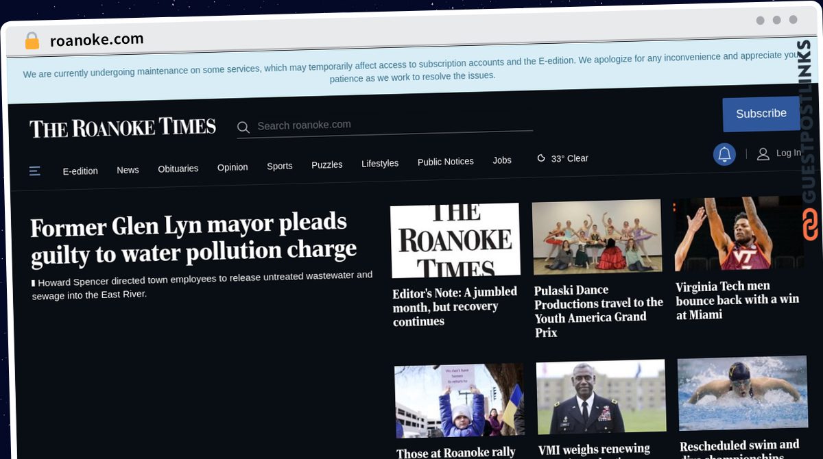This screenshot has width=823, height=459.
Task: Open Those at Roanoke rally article
Action: (456, 452)
